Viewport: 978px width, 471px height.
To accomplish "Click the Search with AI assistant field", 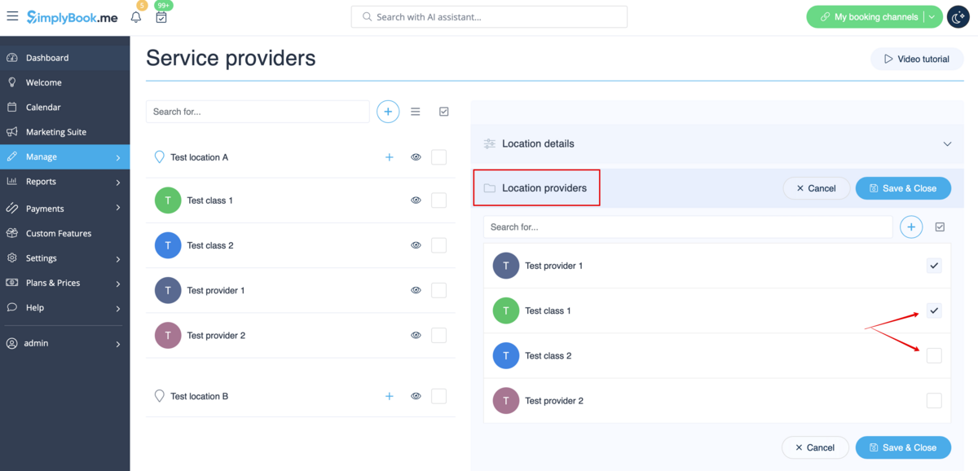I will tap(489, 17).
